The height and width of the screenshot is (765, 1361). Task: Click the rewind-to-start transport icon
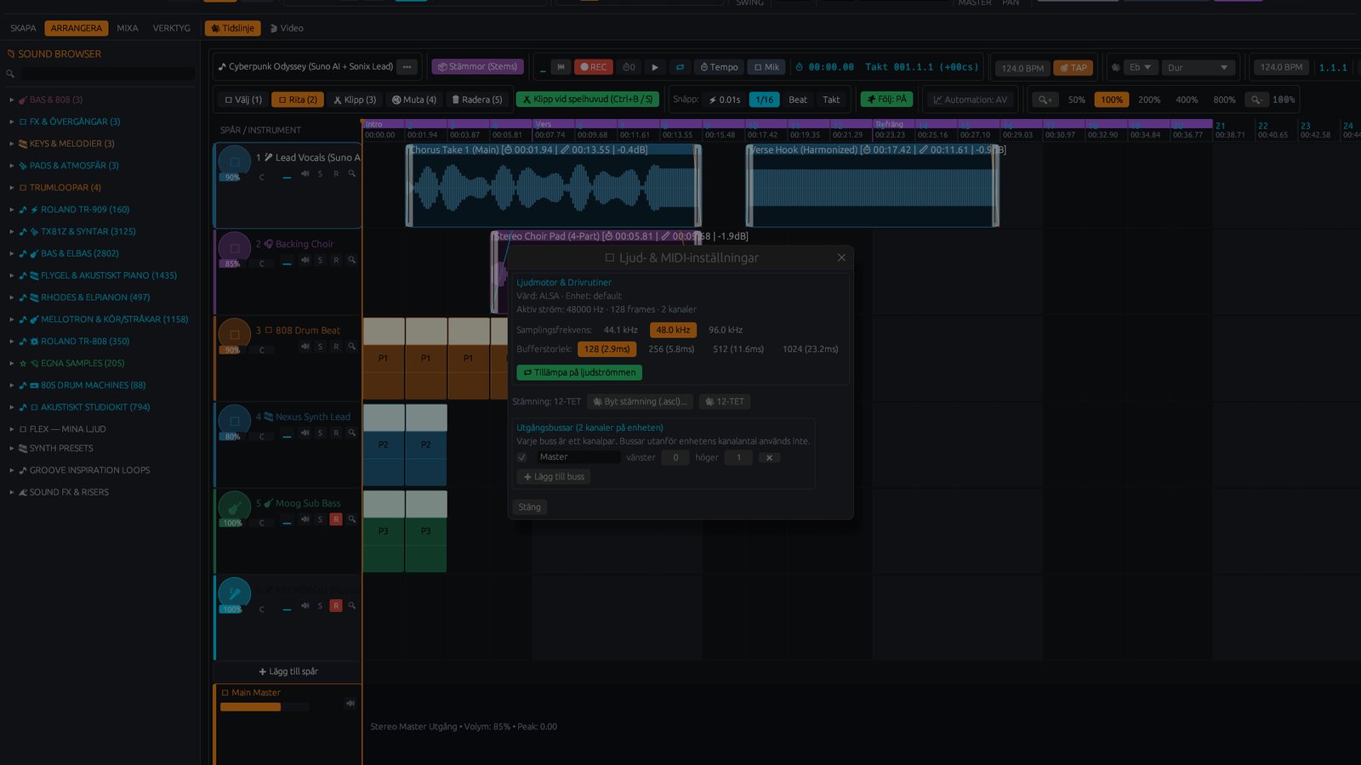pyautogui.click(x=561, y=67)
